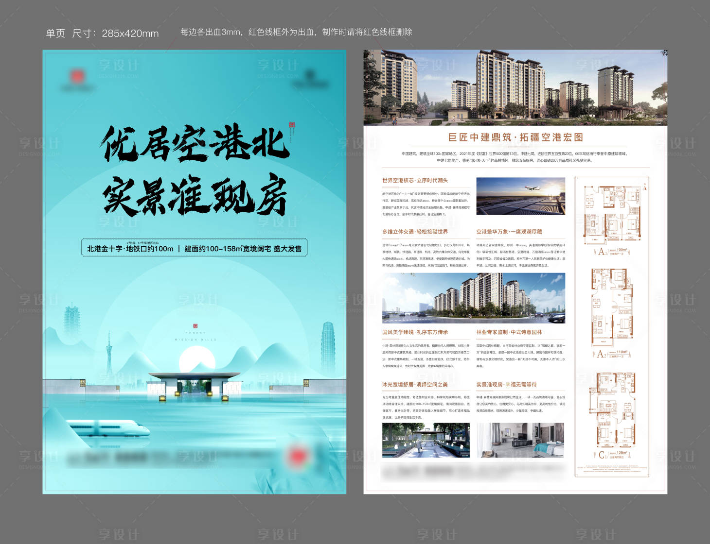Click the pagoda-style tower on the poster's left
The image size is (710, 544).
(72, 324)
